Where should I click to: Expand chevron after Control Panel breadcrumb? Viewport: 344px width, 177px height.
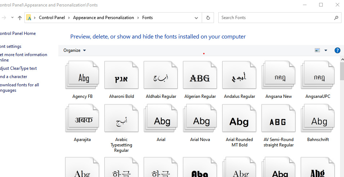click(x=69, y=18)
